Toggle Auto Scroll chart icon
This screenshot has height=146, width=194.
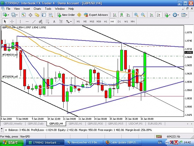coord(151,15)
